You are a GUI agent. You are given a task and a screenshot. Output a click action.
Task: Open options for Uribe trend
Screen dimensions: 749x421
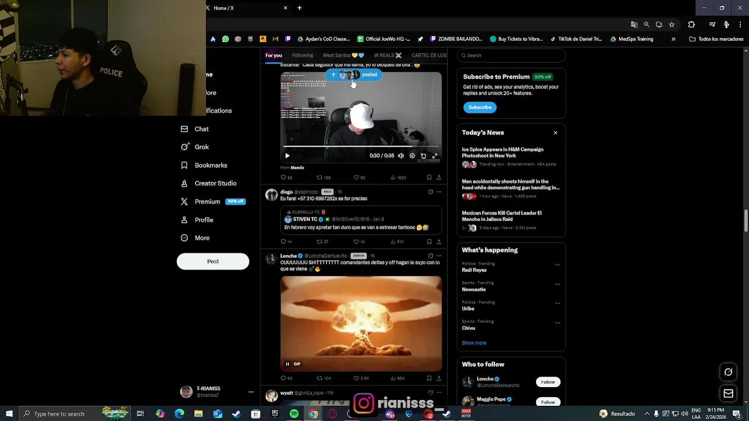[x=557, y=303]
